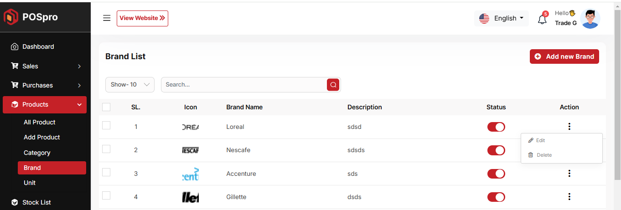Click the user avatar picture
This screenshot has height=210, width=621.
(x=590, y=19)
